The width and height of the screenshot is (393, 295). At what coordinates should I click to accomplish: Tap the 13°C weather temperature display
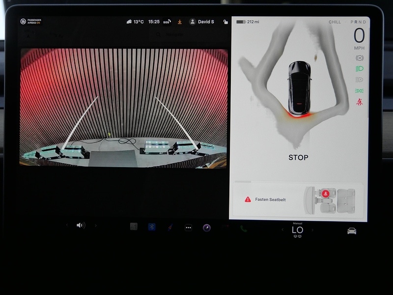click(x=135, y=22)
